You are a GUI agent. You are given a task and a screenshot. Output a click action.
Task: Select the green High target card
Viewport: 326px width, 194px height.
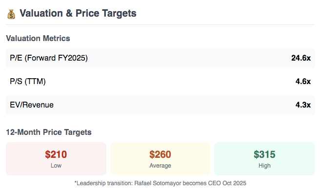click(x=265, y=159)
